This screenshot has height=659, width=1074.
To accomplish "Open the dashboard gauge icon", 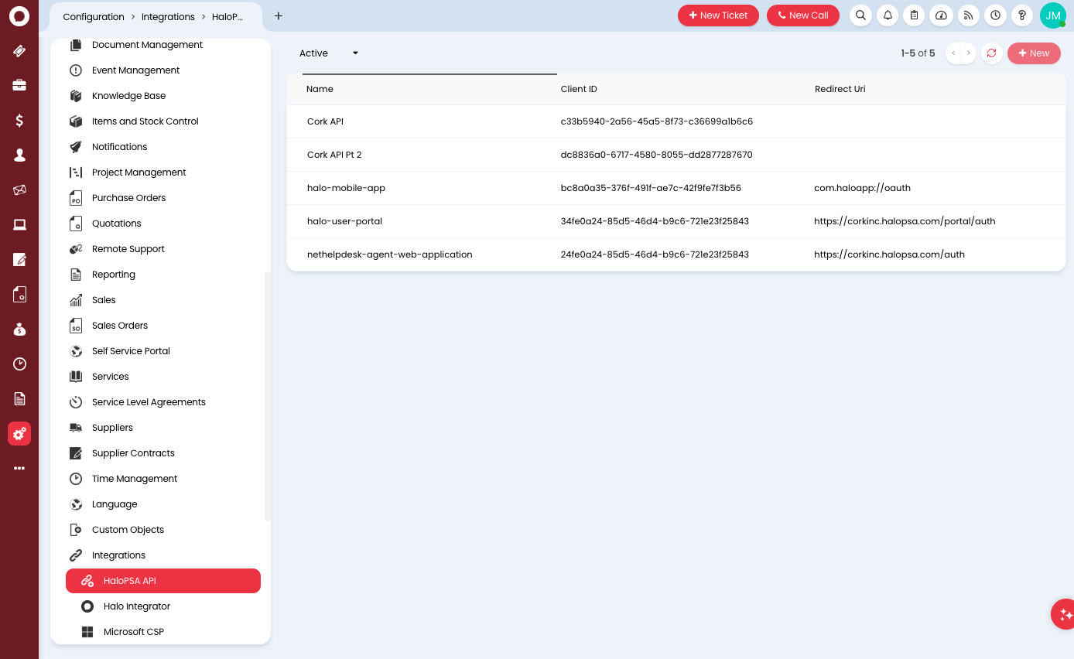I will 941,15.
